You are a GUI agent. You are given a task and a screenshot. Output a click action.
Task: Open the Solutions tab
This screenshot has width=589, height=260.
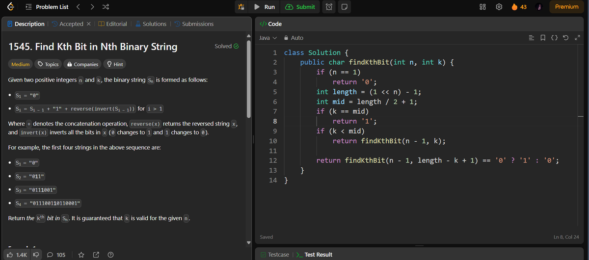click(x=151, y=24)
